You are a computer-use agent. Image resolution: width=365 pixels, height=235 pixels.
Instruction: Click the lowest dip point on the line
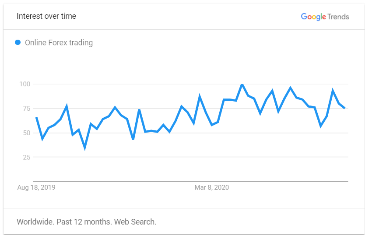click(85, 147)
